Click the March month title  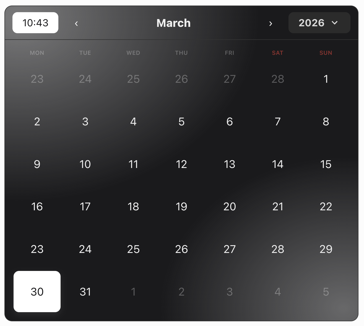(x=173, y=23)
